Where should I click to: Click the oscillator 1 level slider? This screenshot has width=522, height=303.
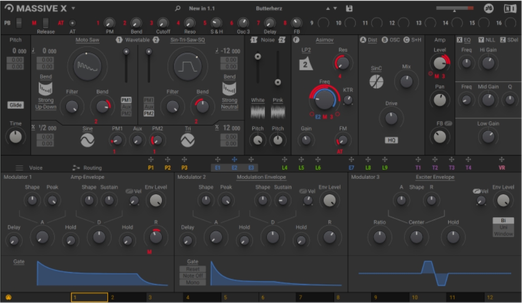pos(126,66)
